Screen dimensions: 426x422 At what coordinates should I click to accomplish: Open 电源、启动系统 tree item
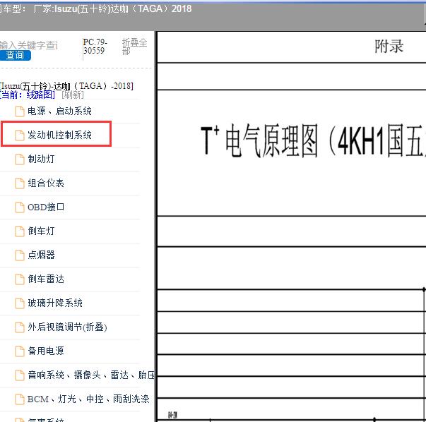[x=59, y=111]
